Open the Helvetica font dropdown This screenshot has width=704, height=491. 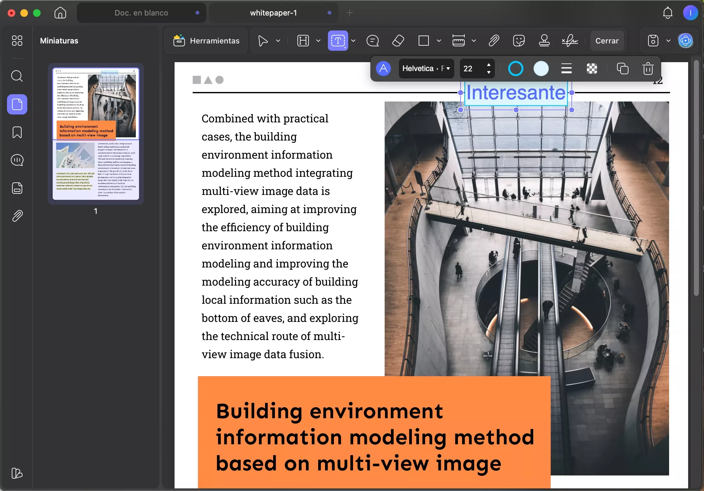[x=426, y=69]
